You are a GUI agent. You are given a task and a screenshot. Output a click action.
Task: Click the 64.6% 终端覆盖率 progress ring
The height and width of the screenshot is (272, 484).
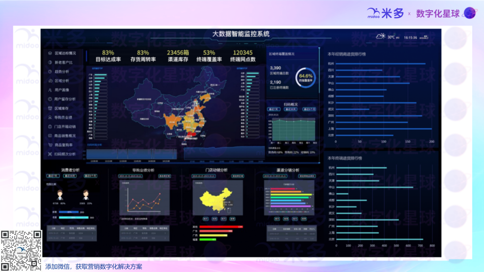(306, 78)
